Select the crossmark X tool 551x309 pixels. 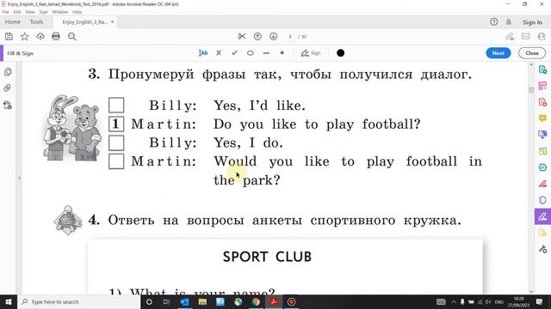[219, 53]
